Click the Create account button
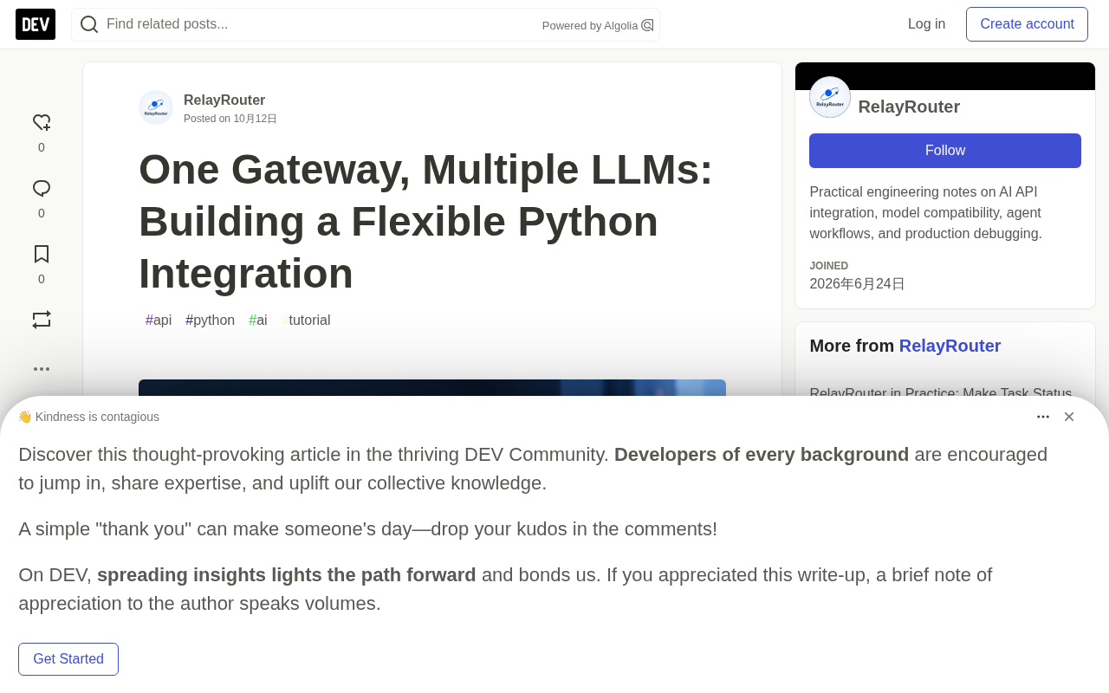 coord(1027,24)
